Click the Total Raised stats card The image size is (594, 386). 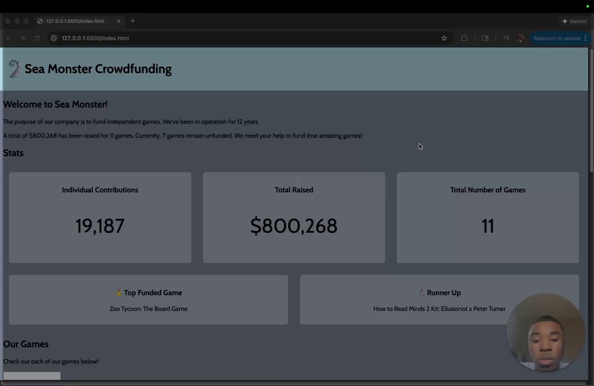point(294,218)
